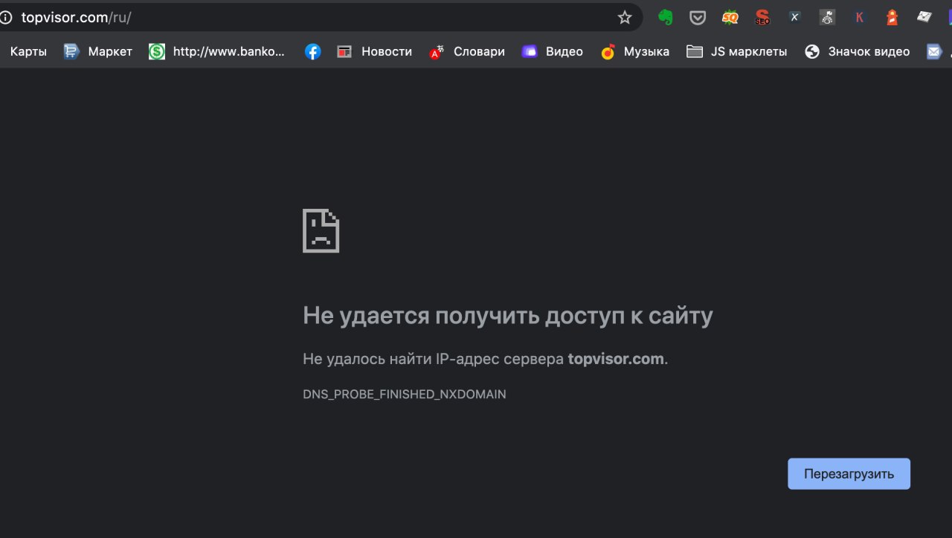This screenshot has height=538, width=952.
Task: Open the mail envelope bookmark icon
Action: 934,51
